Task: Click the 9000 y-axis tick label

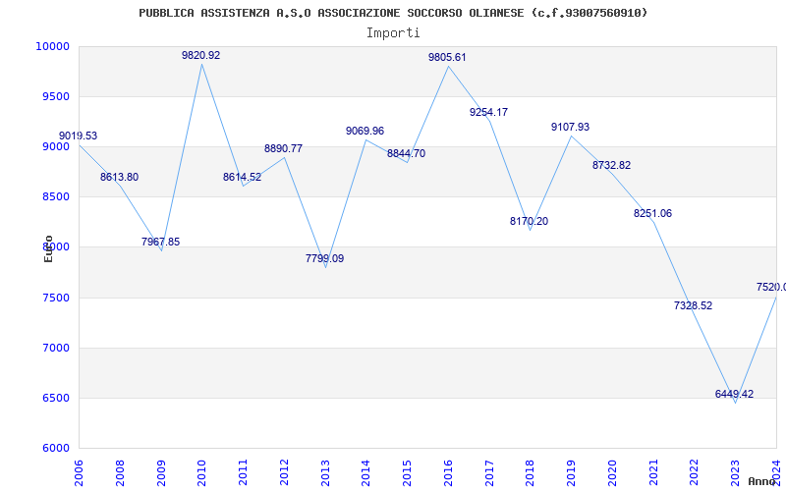Action: pos(55,146)
